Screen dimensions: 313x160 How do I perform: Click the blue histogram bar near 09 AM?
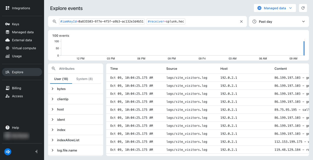coord(304,48)
